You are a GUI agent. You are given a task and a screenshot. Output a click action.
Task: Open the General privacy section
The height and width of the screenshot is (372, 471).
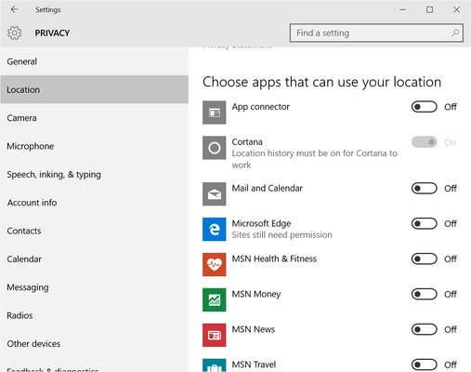click(94, 61)
